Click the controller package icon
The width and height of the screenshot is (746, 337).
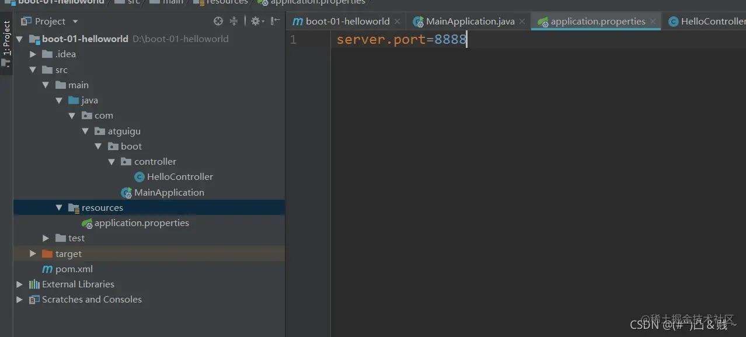click(x=126, y=162)
